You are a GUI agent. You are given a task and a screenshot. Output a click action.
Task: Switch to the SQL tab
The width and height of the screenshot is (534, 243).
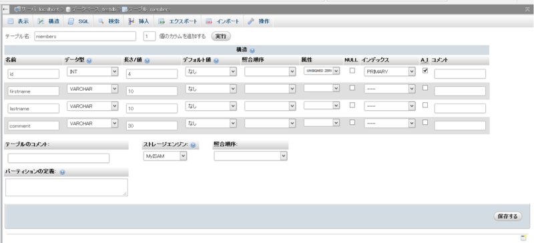coord(79,21)
